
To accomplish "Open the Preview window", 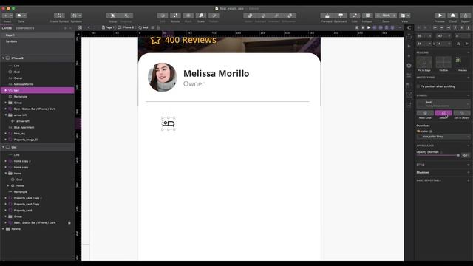I will pyautogui.click(x=440, y=16).
